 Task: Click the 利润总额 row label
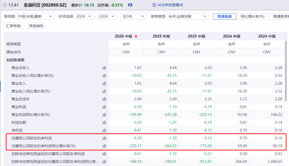pyautogui.click(x=19, y=123)
